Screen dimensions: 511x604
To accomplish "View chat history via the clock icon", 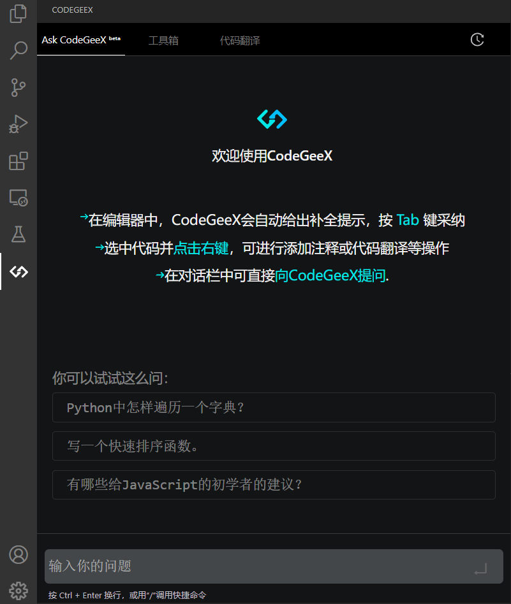I will point(477,40).
